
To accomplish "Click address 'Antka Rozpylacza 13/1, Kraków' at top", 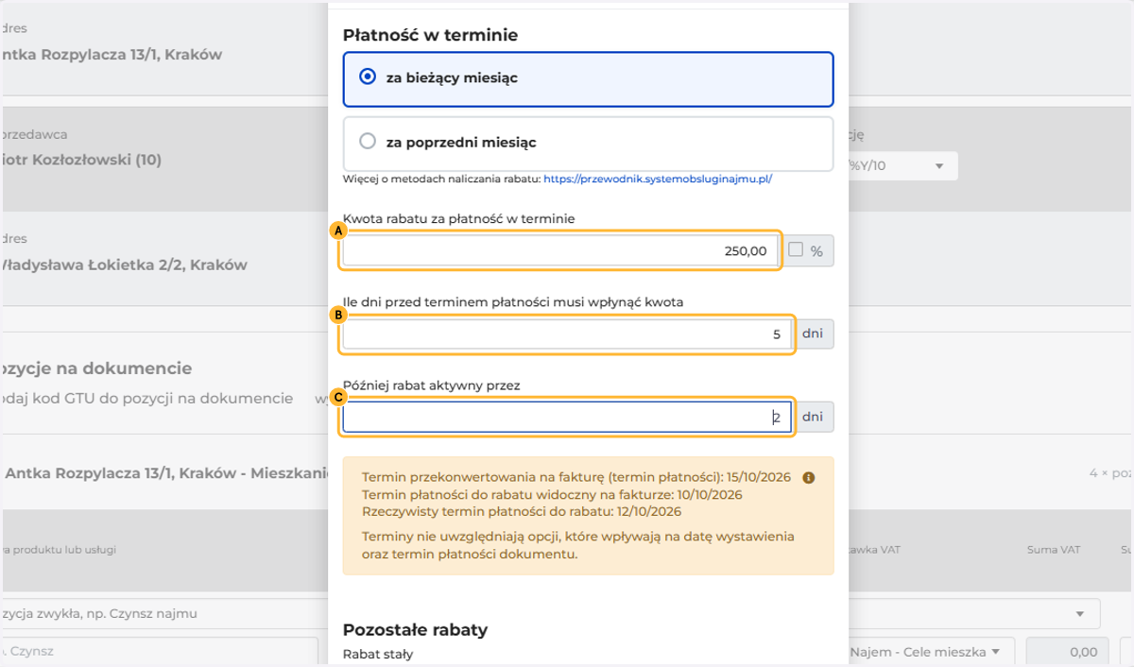I will [112, 55].
